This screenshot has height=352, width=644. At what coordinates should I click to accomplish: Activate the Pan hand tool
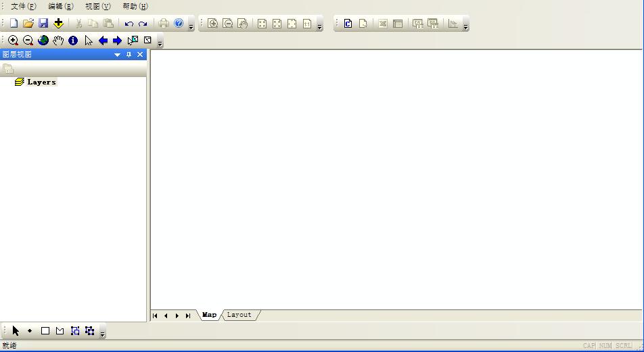point(58,41)
